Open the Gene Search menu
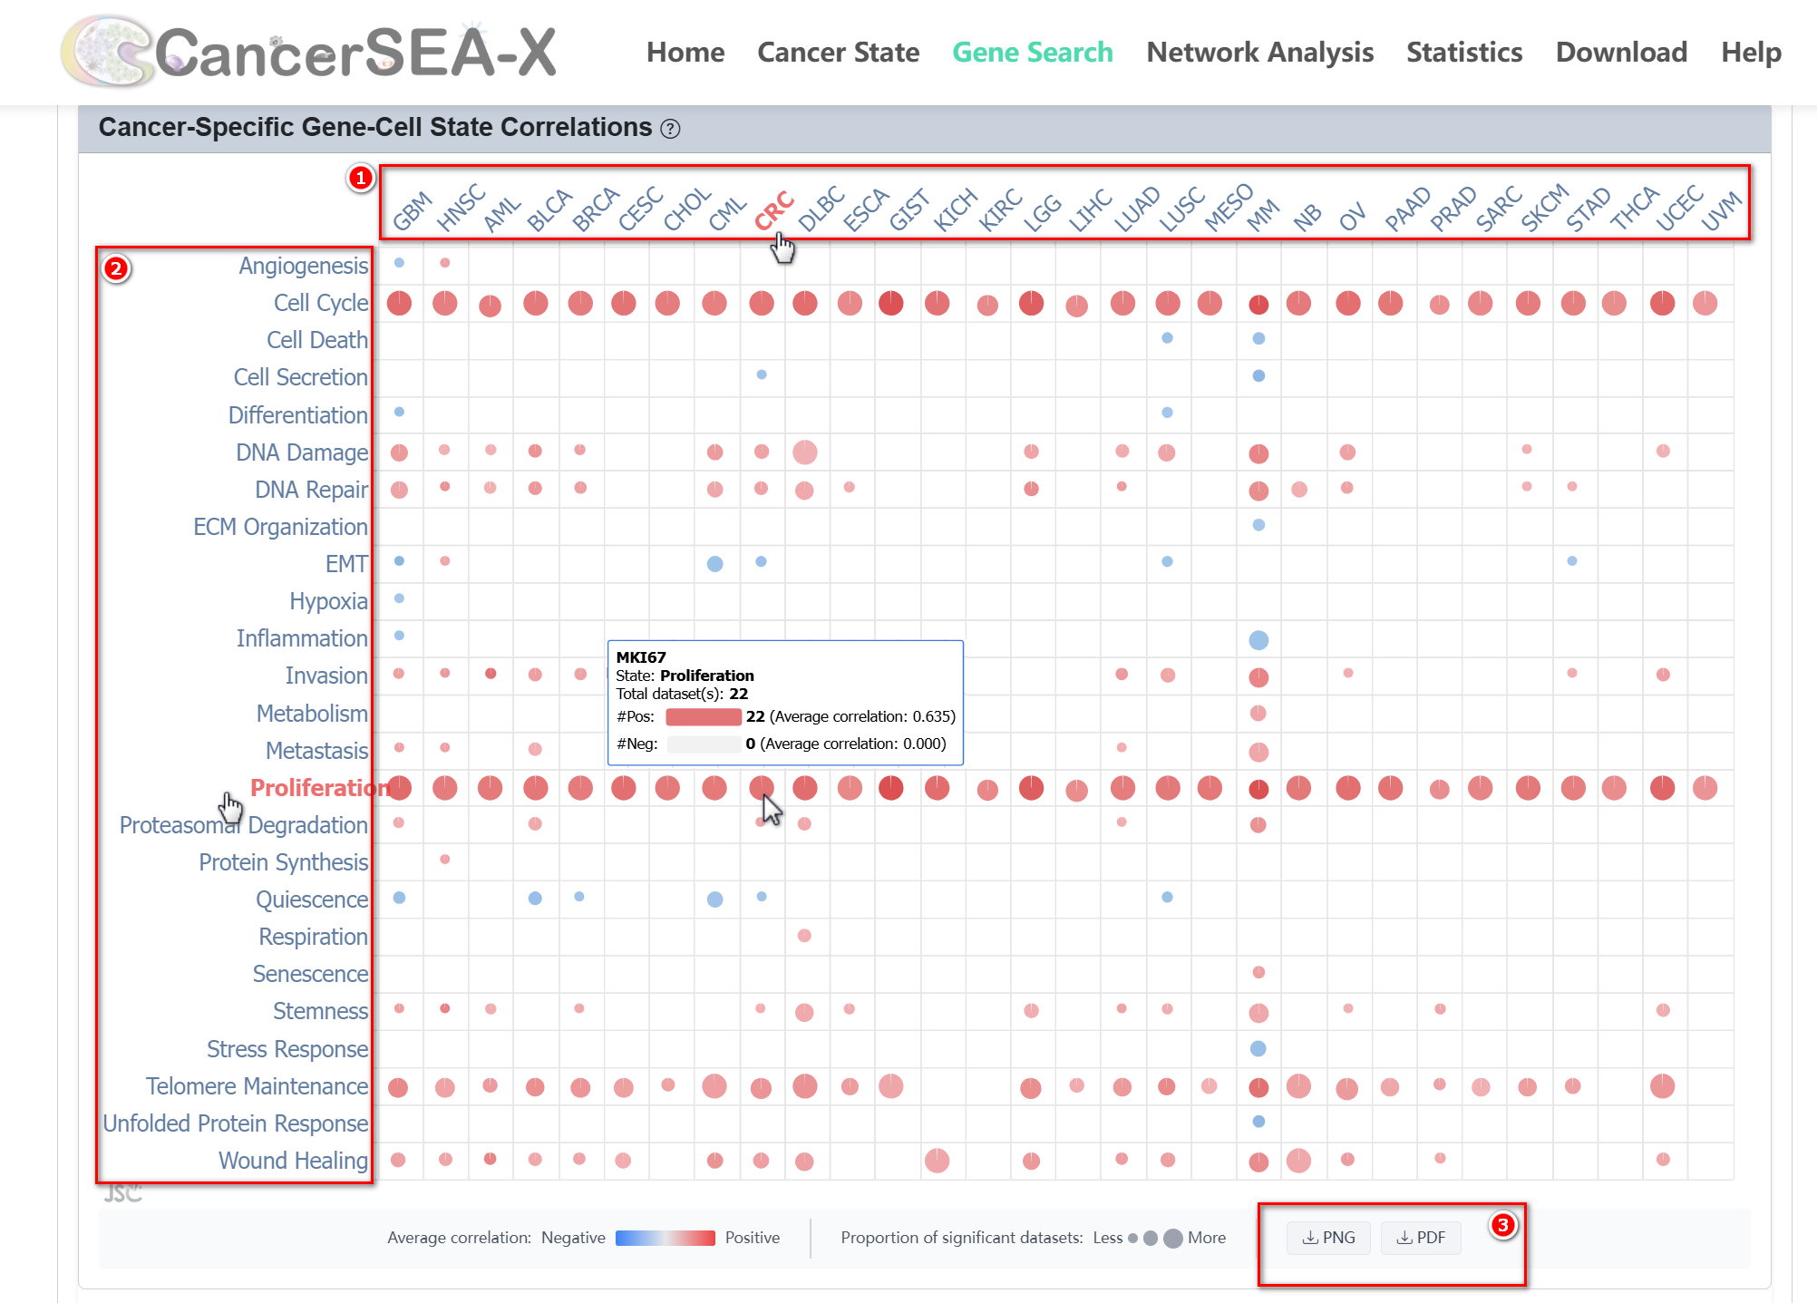Screen dimensions: 1817x1303 pos(1032,52)
